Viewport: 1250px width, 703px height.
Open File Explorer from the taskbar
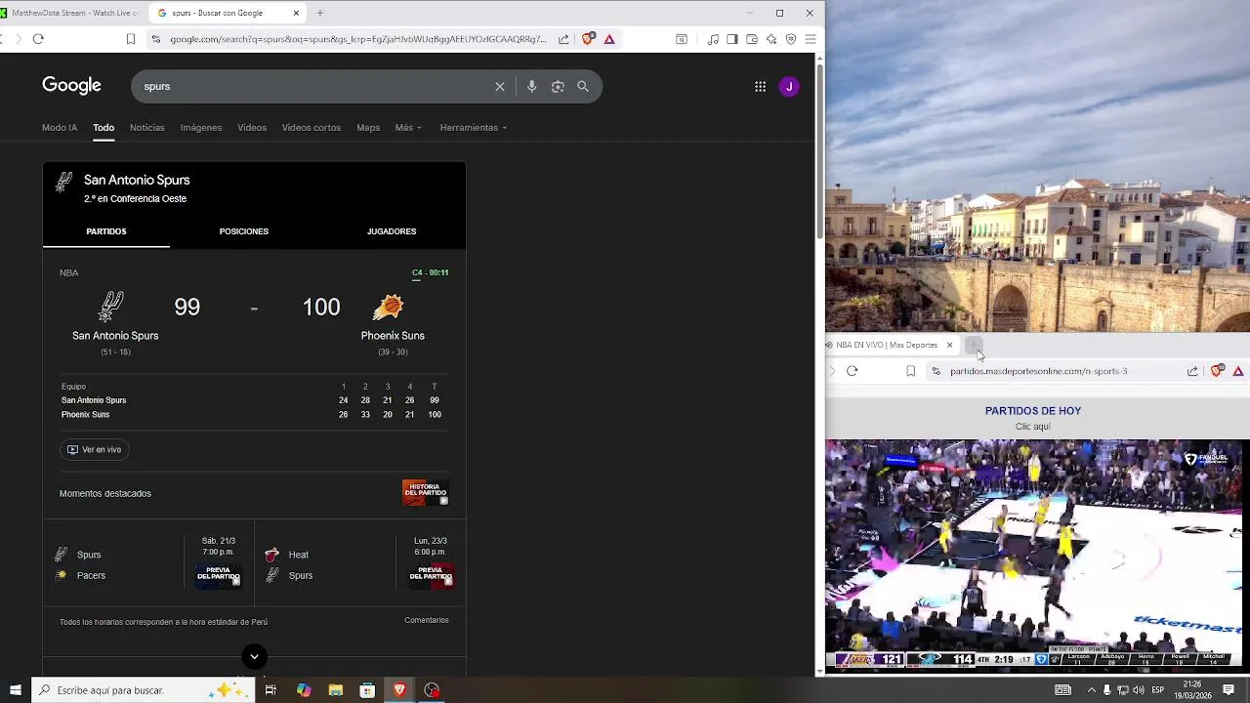(336, 690)
